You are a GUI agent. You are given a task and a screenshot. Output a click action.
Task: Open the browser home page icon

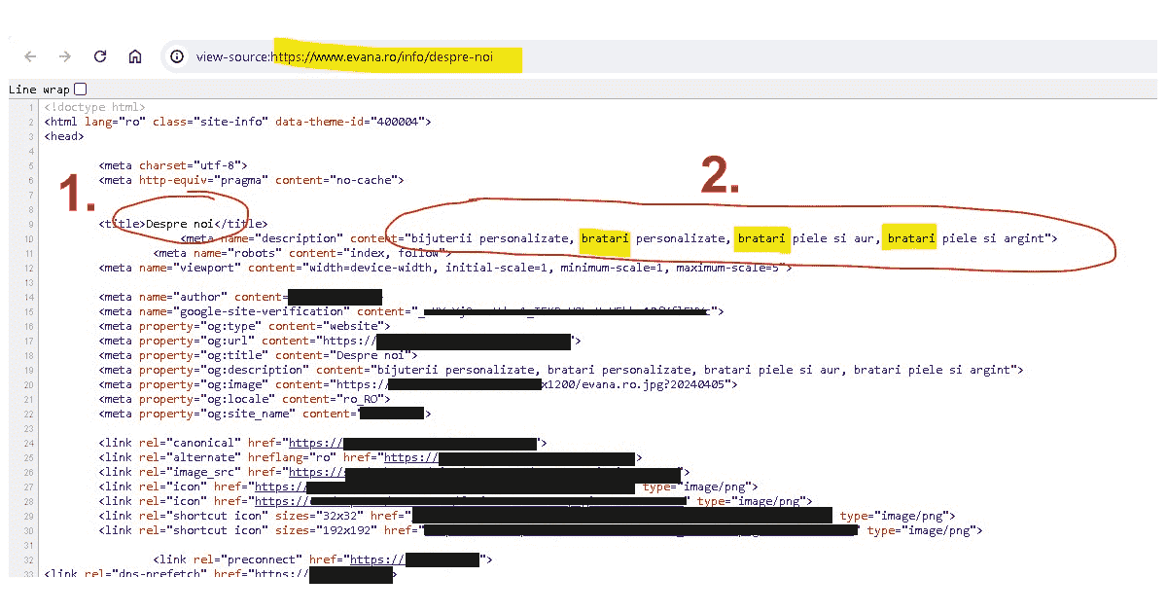135,56
